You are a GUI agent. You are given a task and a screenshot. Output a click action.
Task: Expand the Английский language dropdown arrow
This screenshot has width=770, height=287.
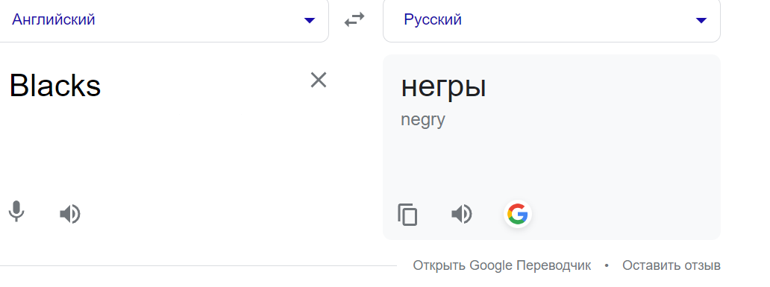pos(310,20)
